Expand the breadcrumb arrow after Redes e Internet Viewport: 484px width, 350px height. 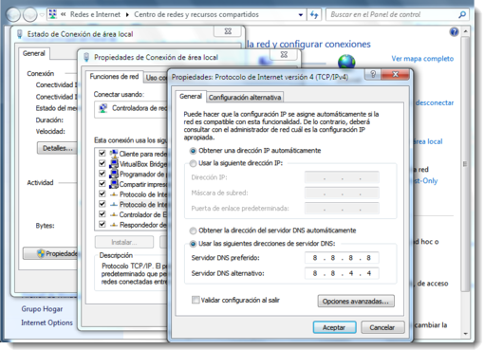pyautogui.click(x=127, y=15)
